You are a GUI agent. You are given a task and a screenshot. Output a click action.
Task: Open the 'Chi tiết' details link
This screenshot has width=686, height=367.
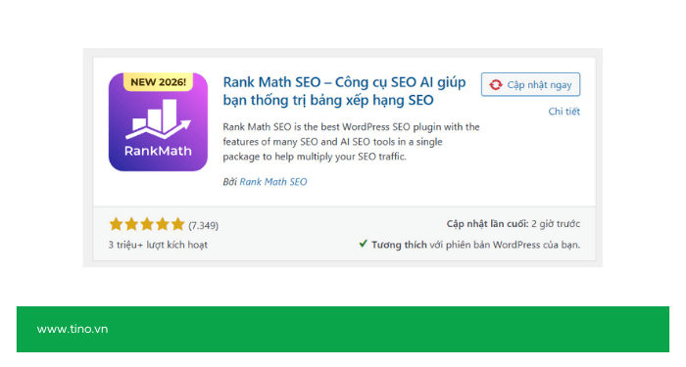[563, 112]
